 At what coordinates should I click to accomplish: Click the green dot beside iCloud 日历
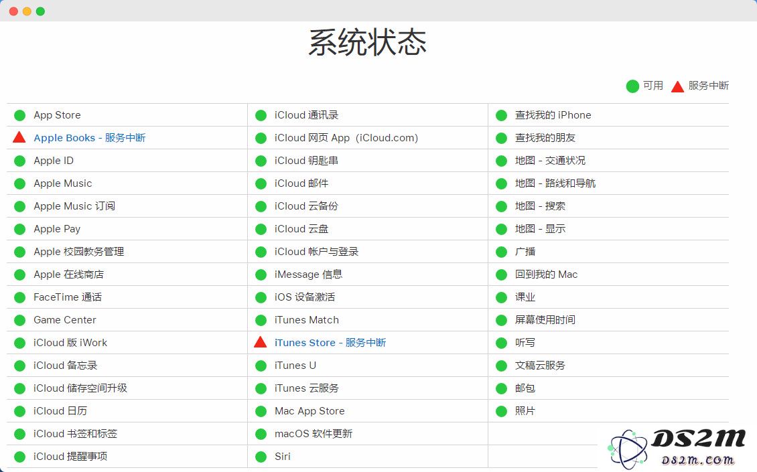[x=20, y=411]
